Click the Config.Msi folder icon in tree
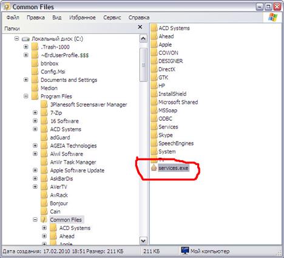 pos(35,72)
